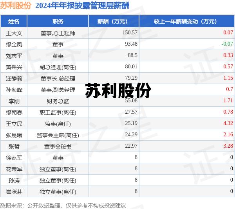
Task: Click the change value 0.57
Action: click(x=228, y=66)
